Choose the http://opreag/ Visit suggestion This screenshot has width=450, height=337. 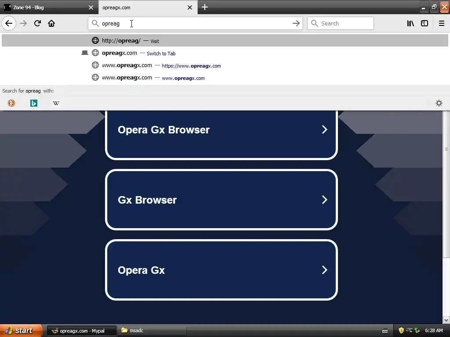coord(225,40)
